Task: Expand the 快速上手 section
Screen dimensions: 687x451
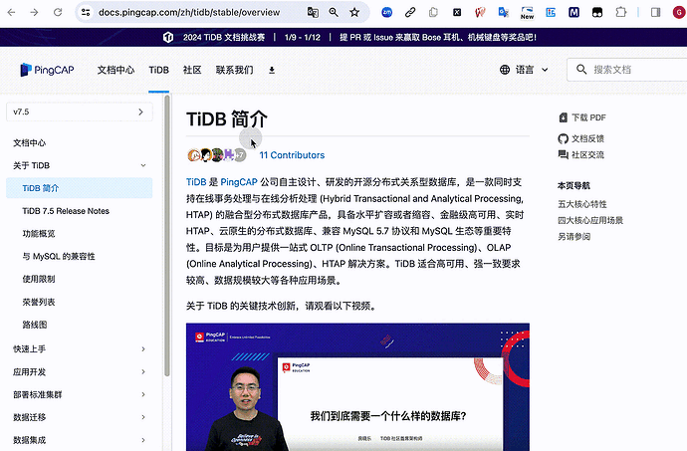Action: pos(80,348)
